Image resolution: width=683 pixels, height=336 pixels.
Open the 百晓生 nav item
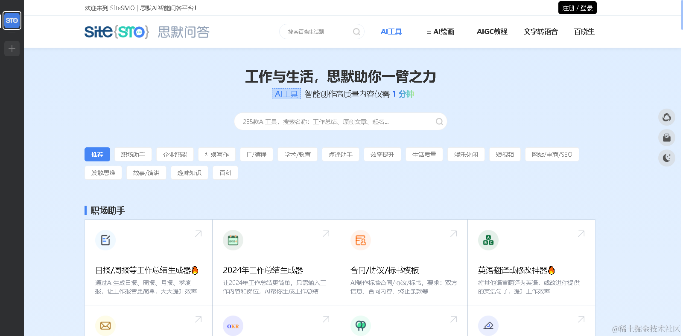[584, 32]
